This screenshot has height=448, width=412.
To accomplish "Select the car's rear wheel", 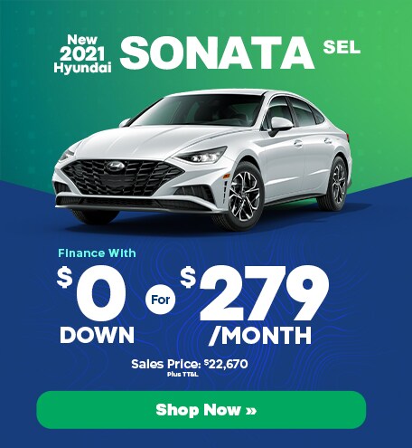I will [x=338, y=184].
